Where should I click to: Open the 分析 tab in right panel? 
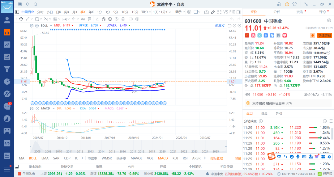[277, 12]
